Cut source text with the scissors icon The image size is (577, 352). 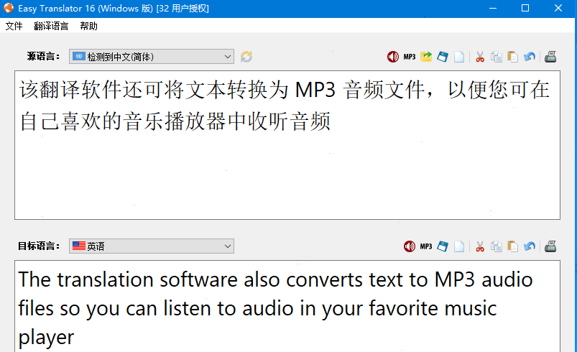coord(480,57)
